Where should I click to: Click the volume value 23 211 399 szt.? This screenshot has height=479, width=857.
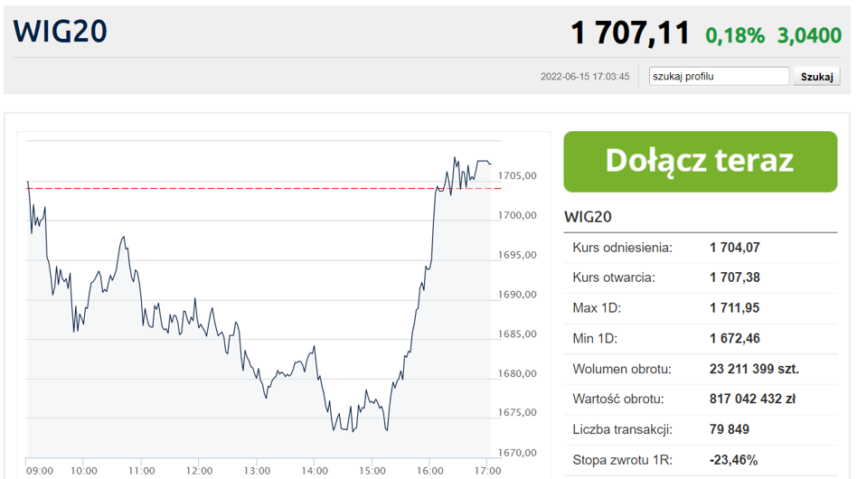coord(754,370)
